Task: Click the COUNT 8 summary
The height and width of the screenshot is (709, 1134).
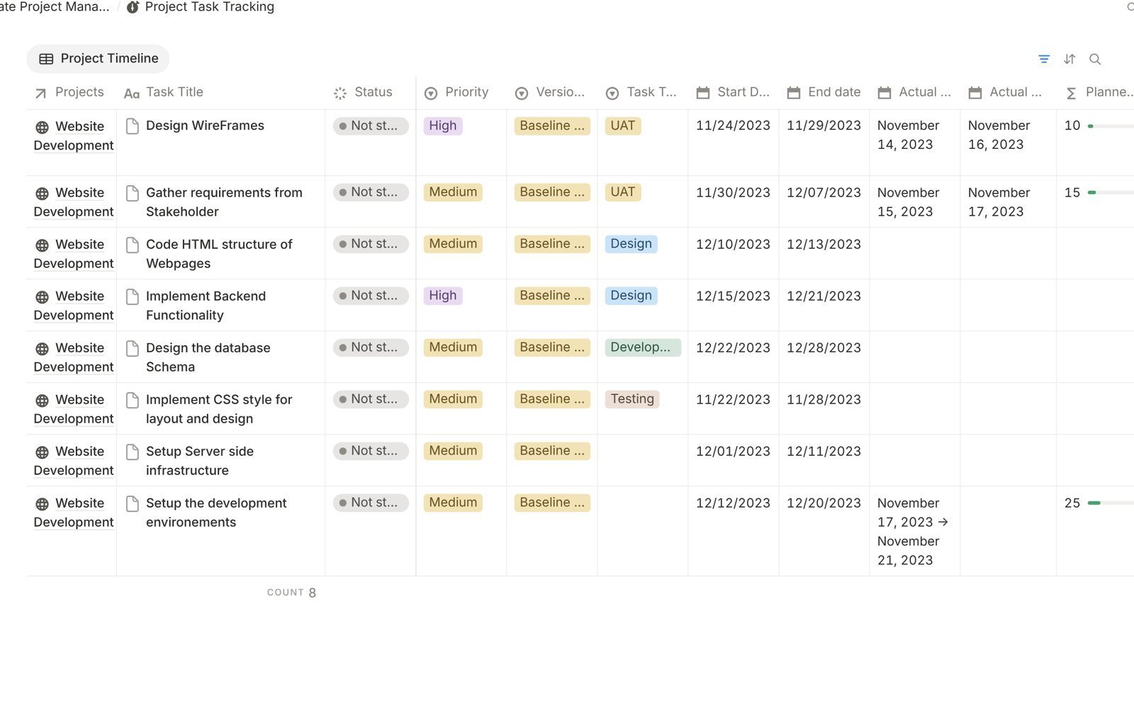Action: 291,593
